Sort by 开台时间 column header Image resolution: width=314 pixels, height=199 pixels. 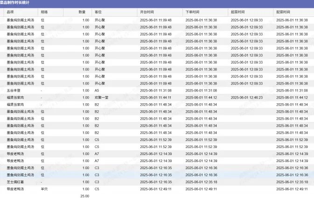[147, 11]
